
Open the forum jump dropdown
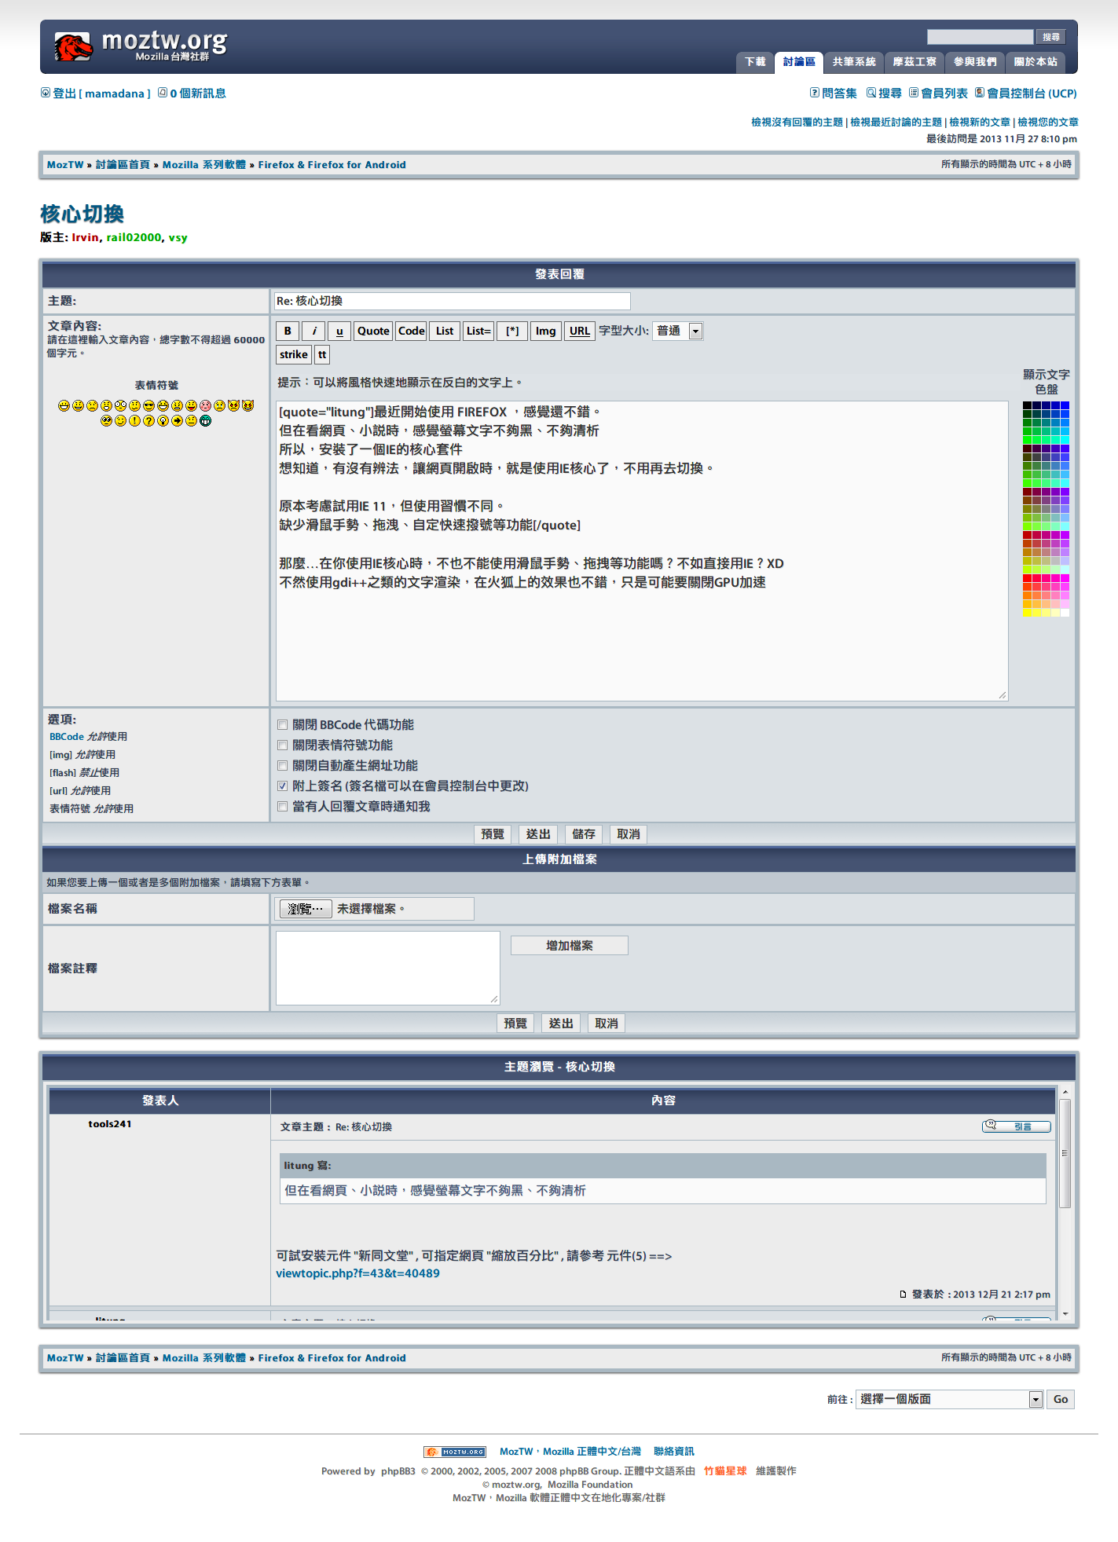[x=949, y=1399]
